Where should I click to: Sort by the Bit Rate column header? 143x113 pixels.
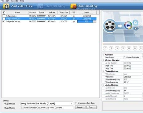[x=52, y=12]
